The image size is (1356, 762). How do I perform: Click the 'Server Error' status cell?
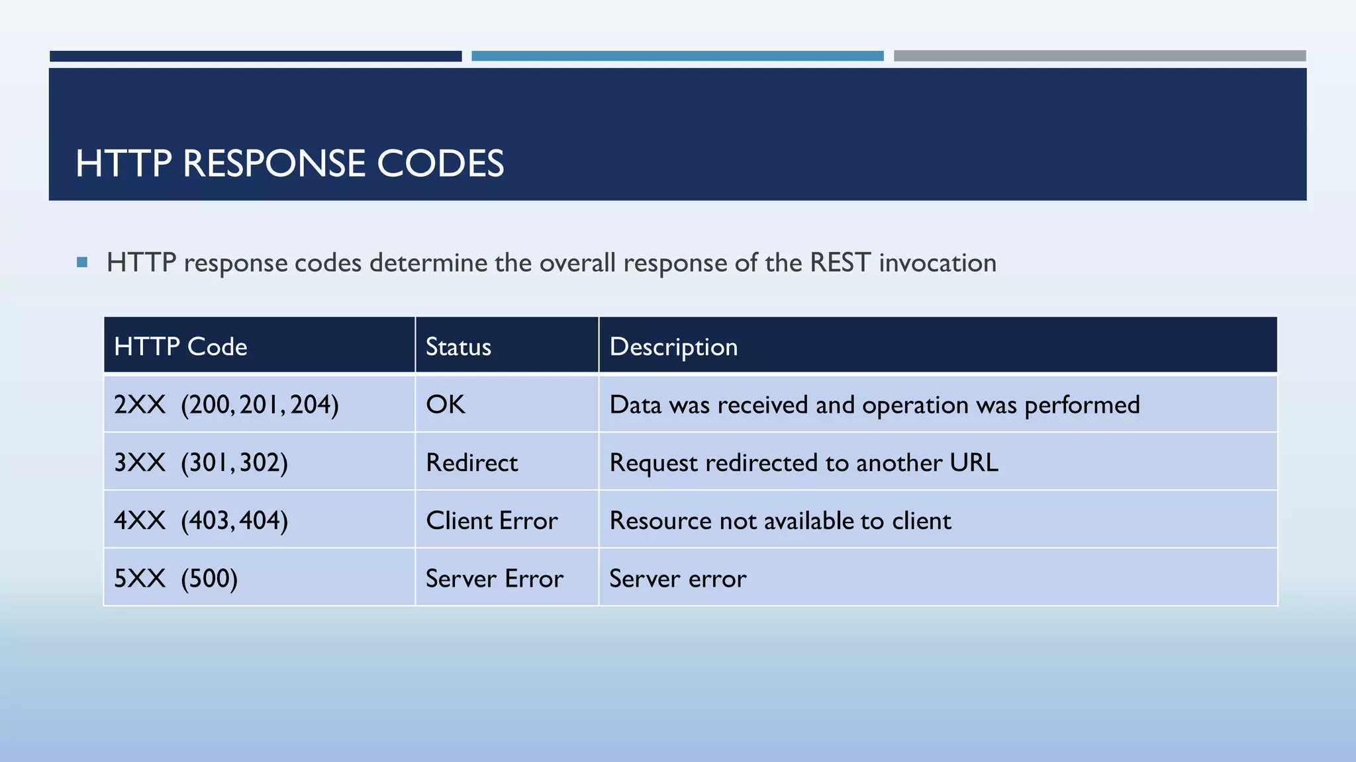(x=507, y=577)
